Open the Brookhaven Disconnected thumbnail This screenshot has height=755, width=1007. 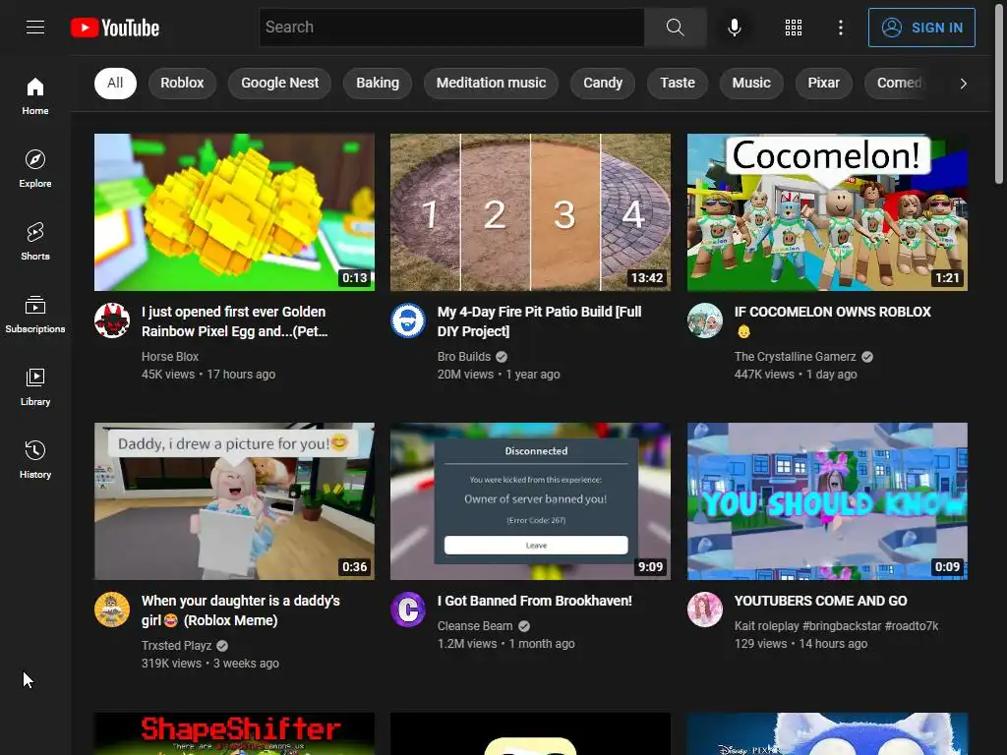pos(530,501)
